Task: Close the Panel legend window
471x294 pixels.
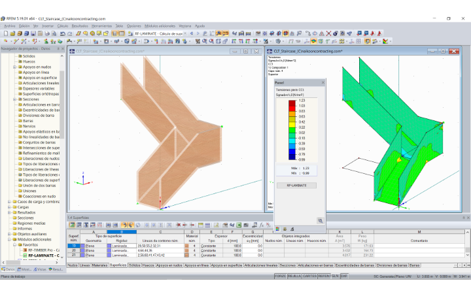Action: click(x=323, y=82)
